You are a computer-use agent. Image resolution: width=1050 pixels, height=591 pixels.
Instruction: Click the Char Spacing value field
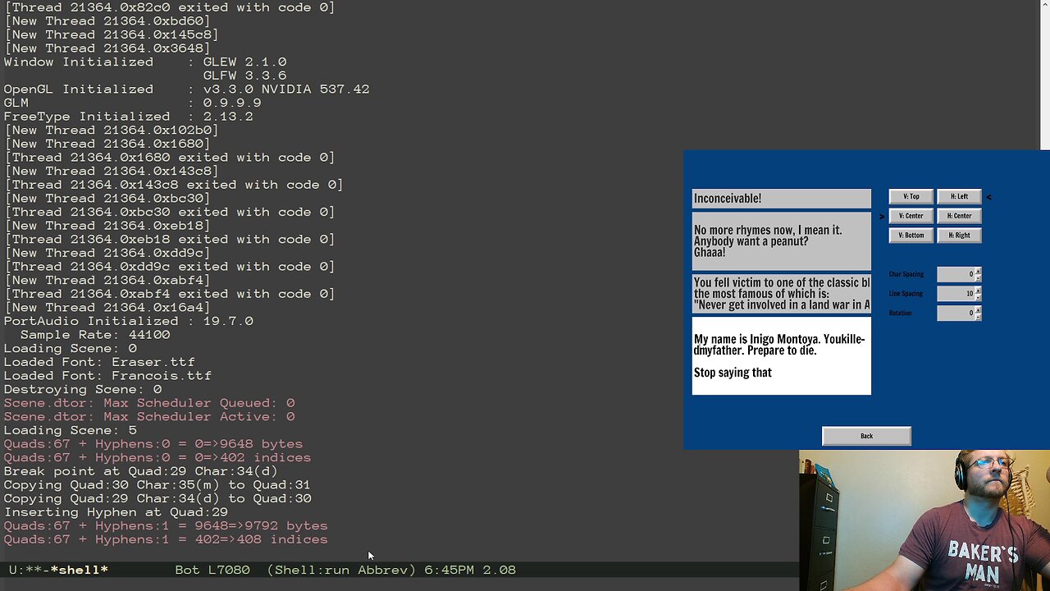956,274
